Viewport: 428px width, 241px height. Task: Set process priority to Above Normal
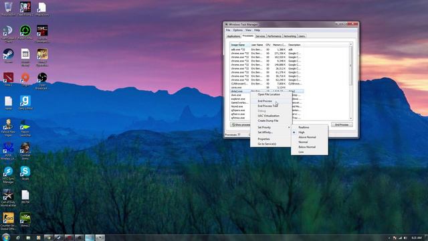(x=310, y=137)
